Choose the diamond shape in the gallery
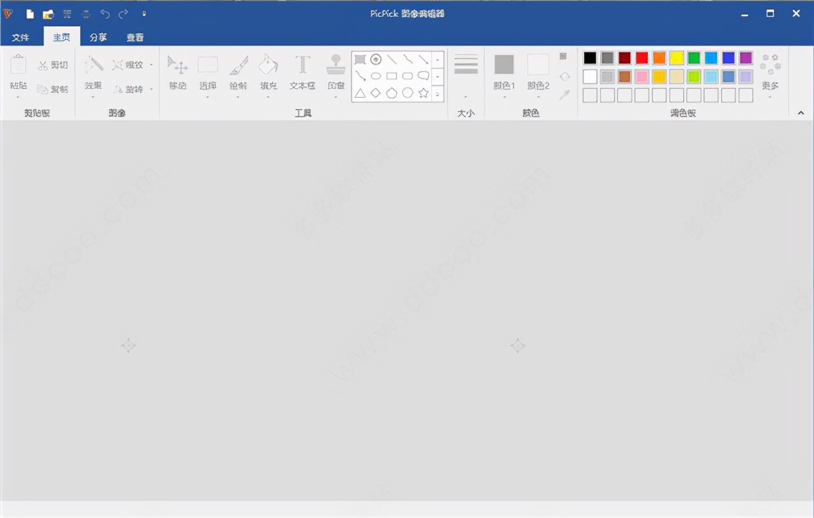Viewport: 814px width, 518px height. coord(376,93)
